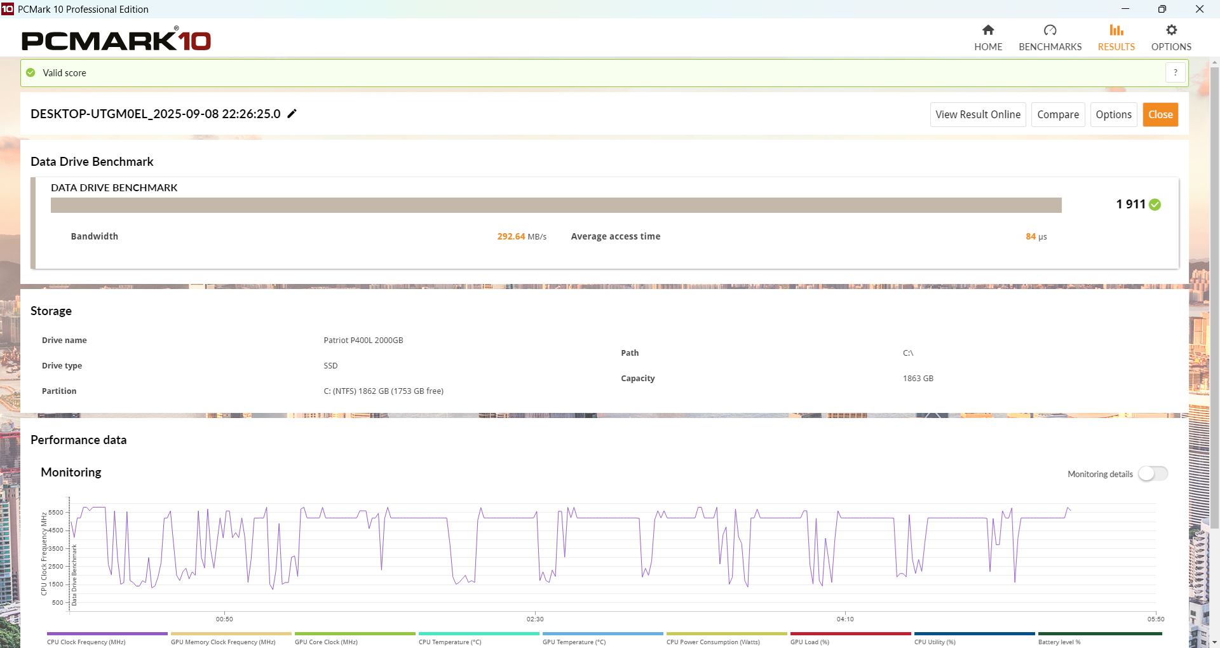Open the BENCHMARKS section

[x=1050, y=38]
